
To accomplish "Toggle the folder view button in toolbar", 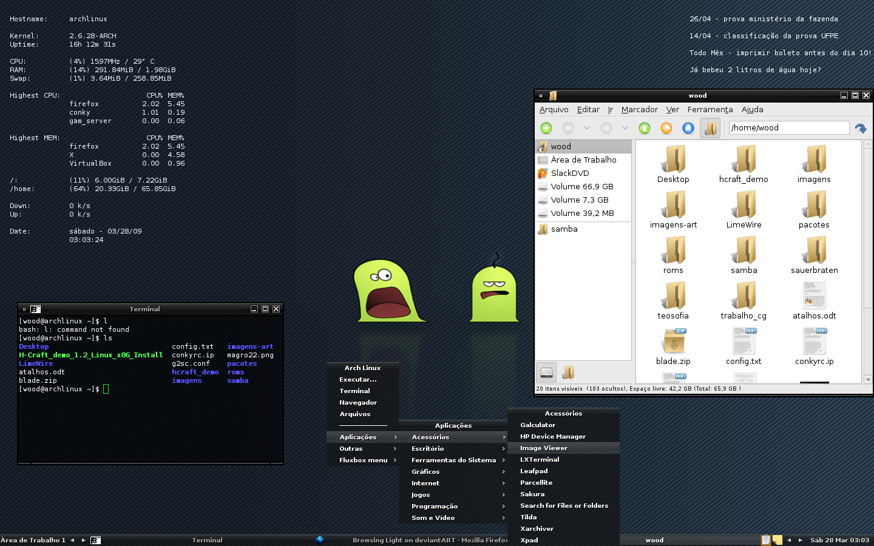I will pyautogui.click(x=710, y=128).
